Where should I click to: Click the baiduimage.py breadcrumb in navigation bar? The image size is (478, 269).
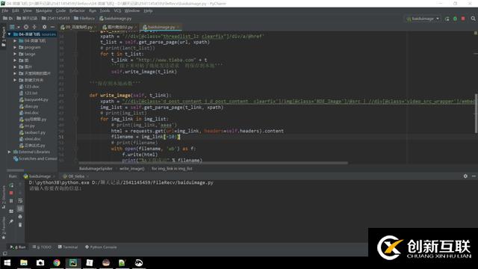115,18
